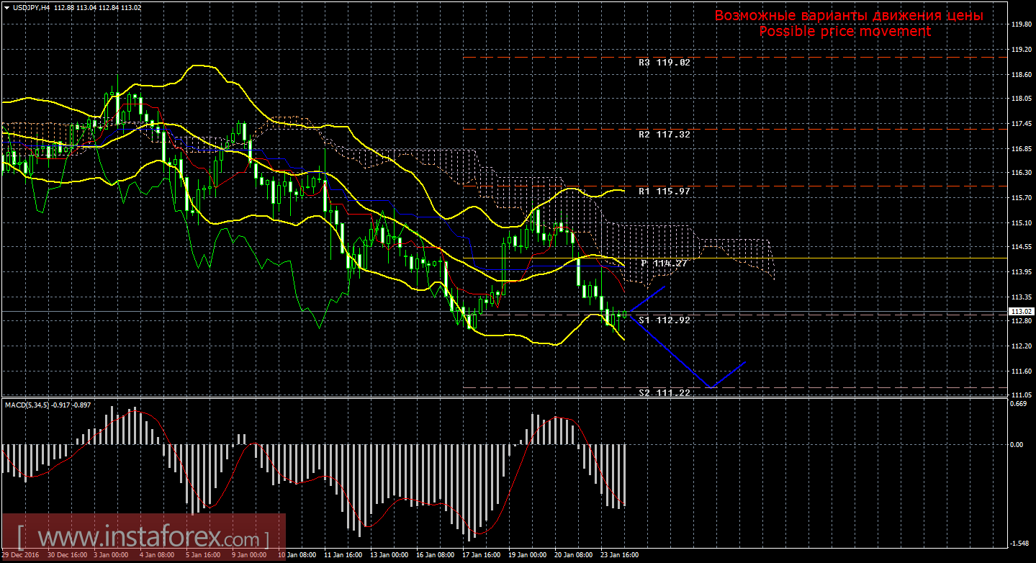This screenshot has height=563, width=1036.
Task: Select the P 114.27 pivot label
Action: coord(664,264)
